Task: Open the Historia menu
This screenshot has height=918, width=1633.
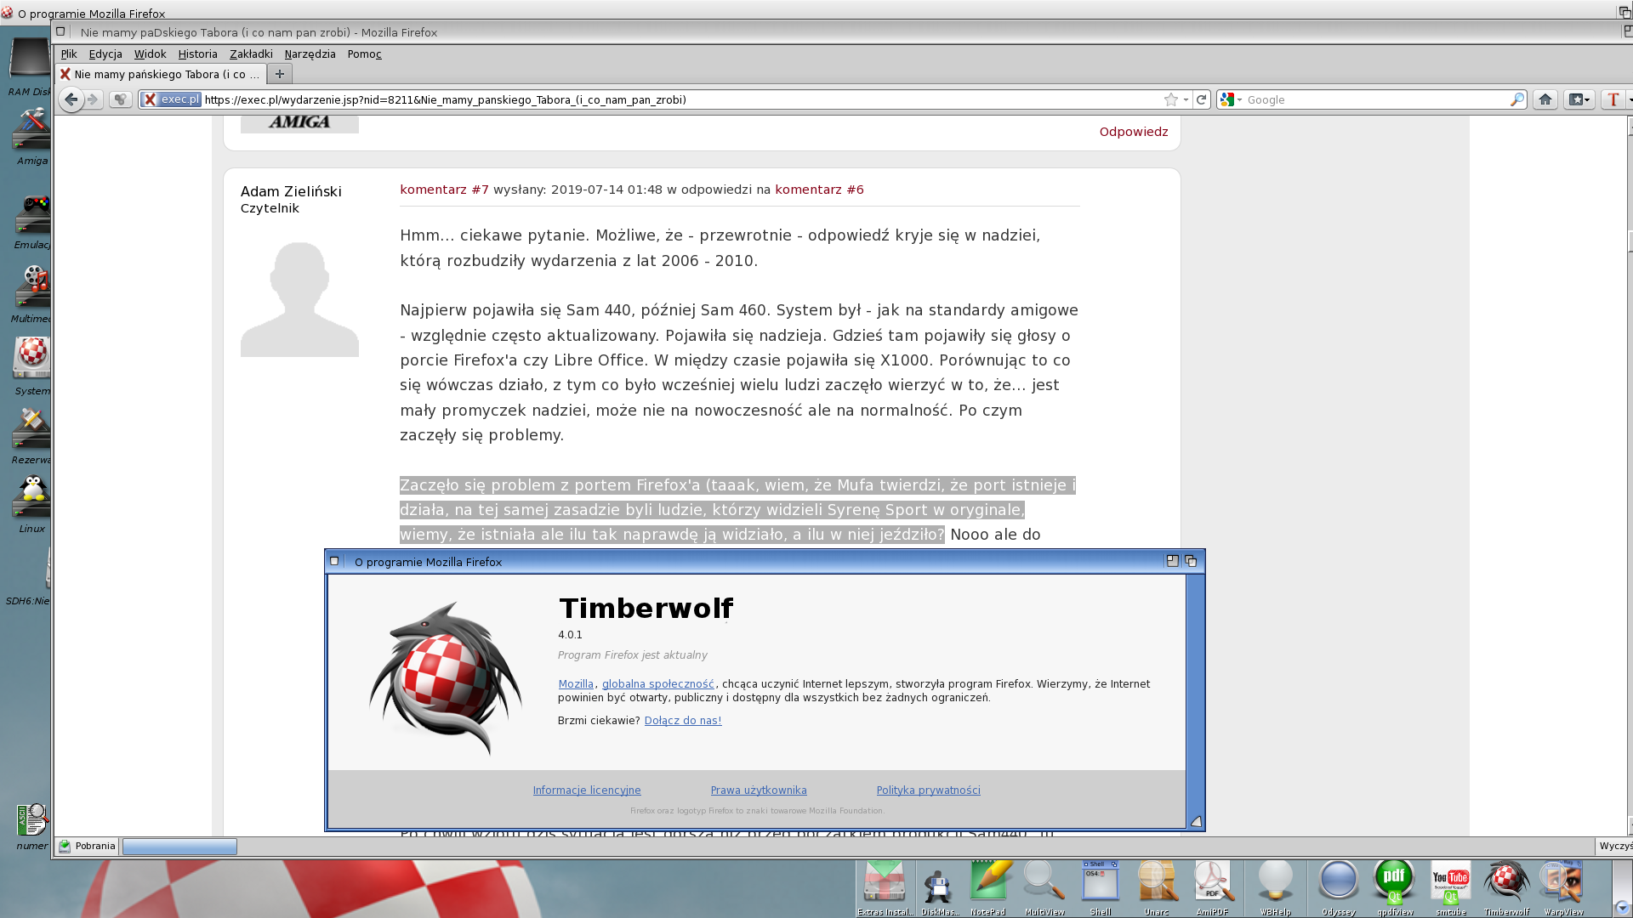Action: point(197,54)
